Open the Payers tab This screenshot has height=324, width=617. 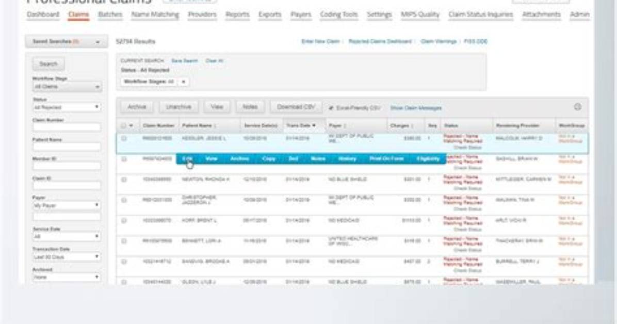pyautogui.click(x=301, y=14)
